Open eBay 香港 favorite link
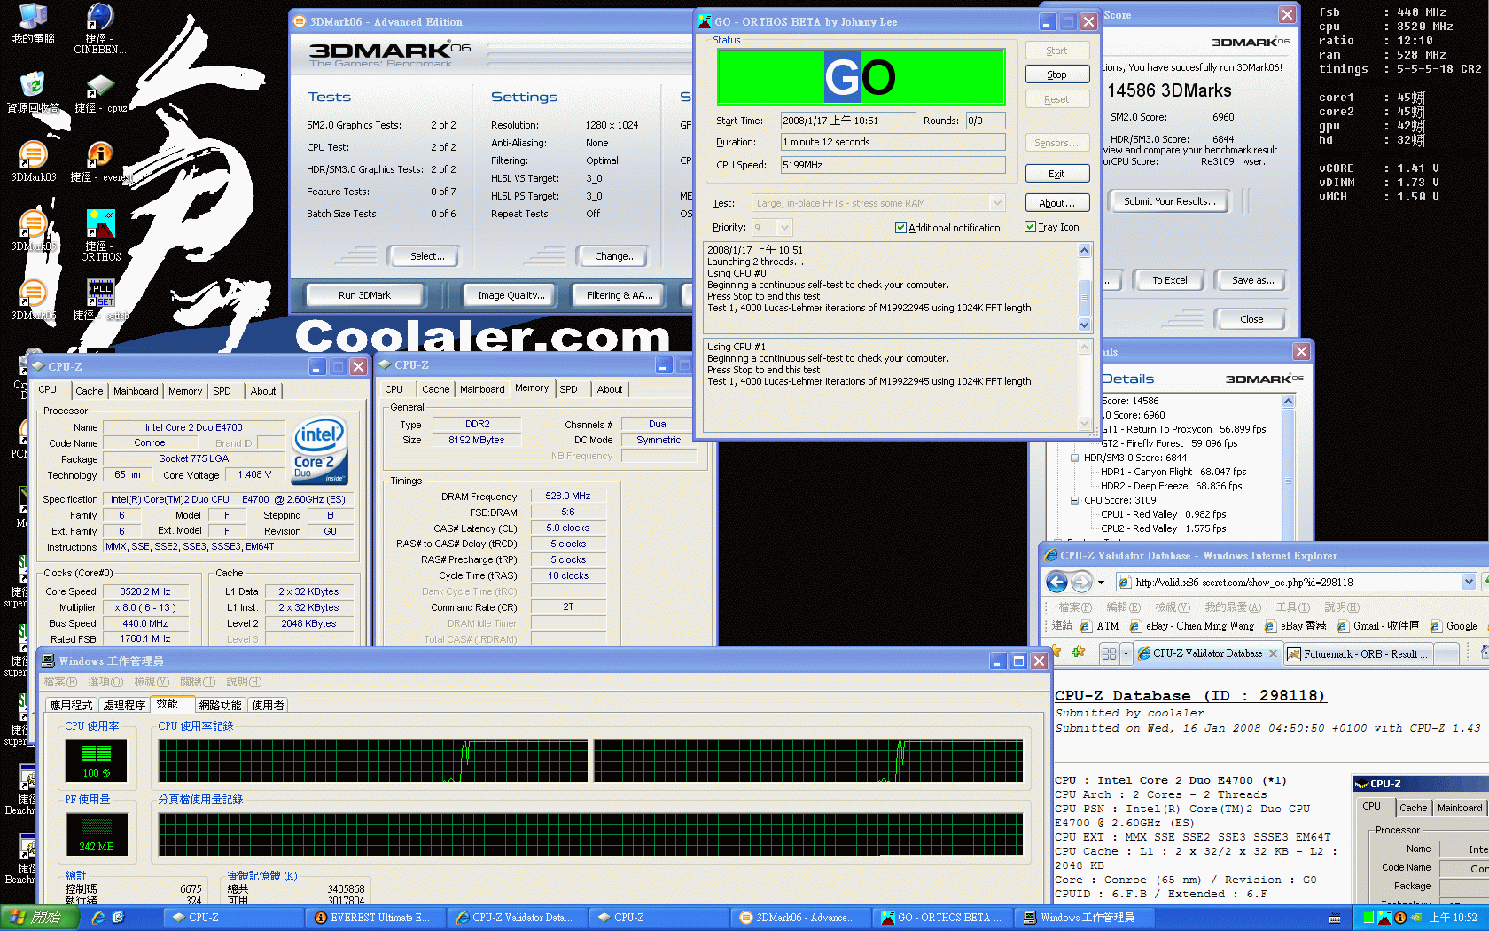The height and width of the screenshot is (931, 1489). (x=1295, y=626)
